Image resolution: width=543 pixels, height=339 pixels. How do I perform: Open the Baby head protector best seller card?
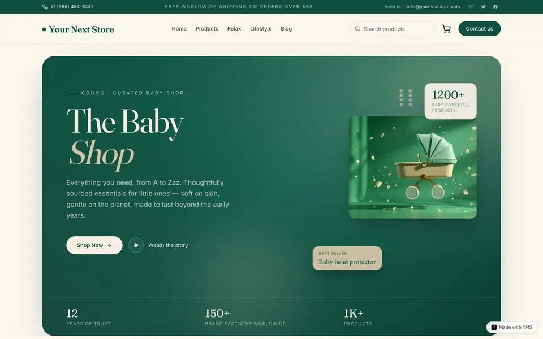(347, 258)
